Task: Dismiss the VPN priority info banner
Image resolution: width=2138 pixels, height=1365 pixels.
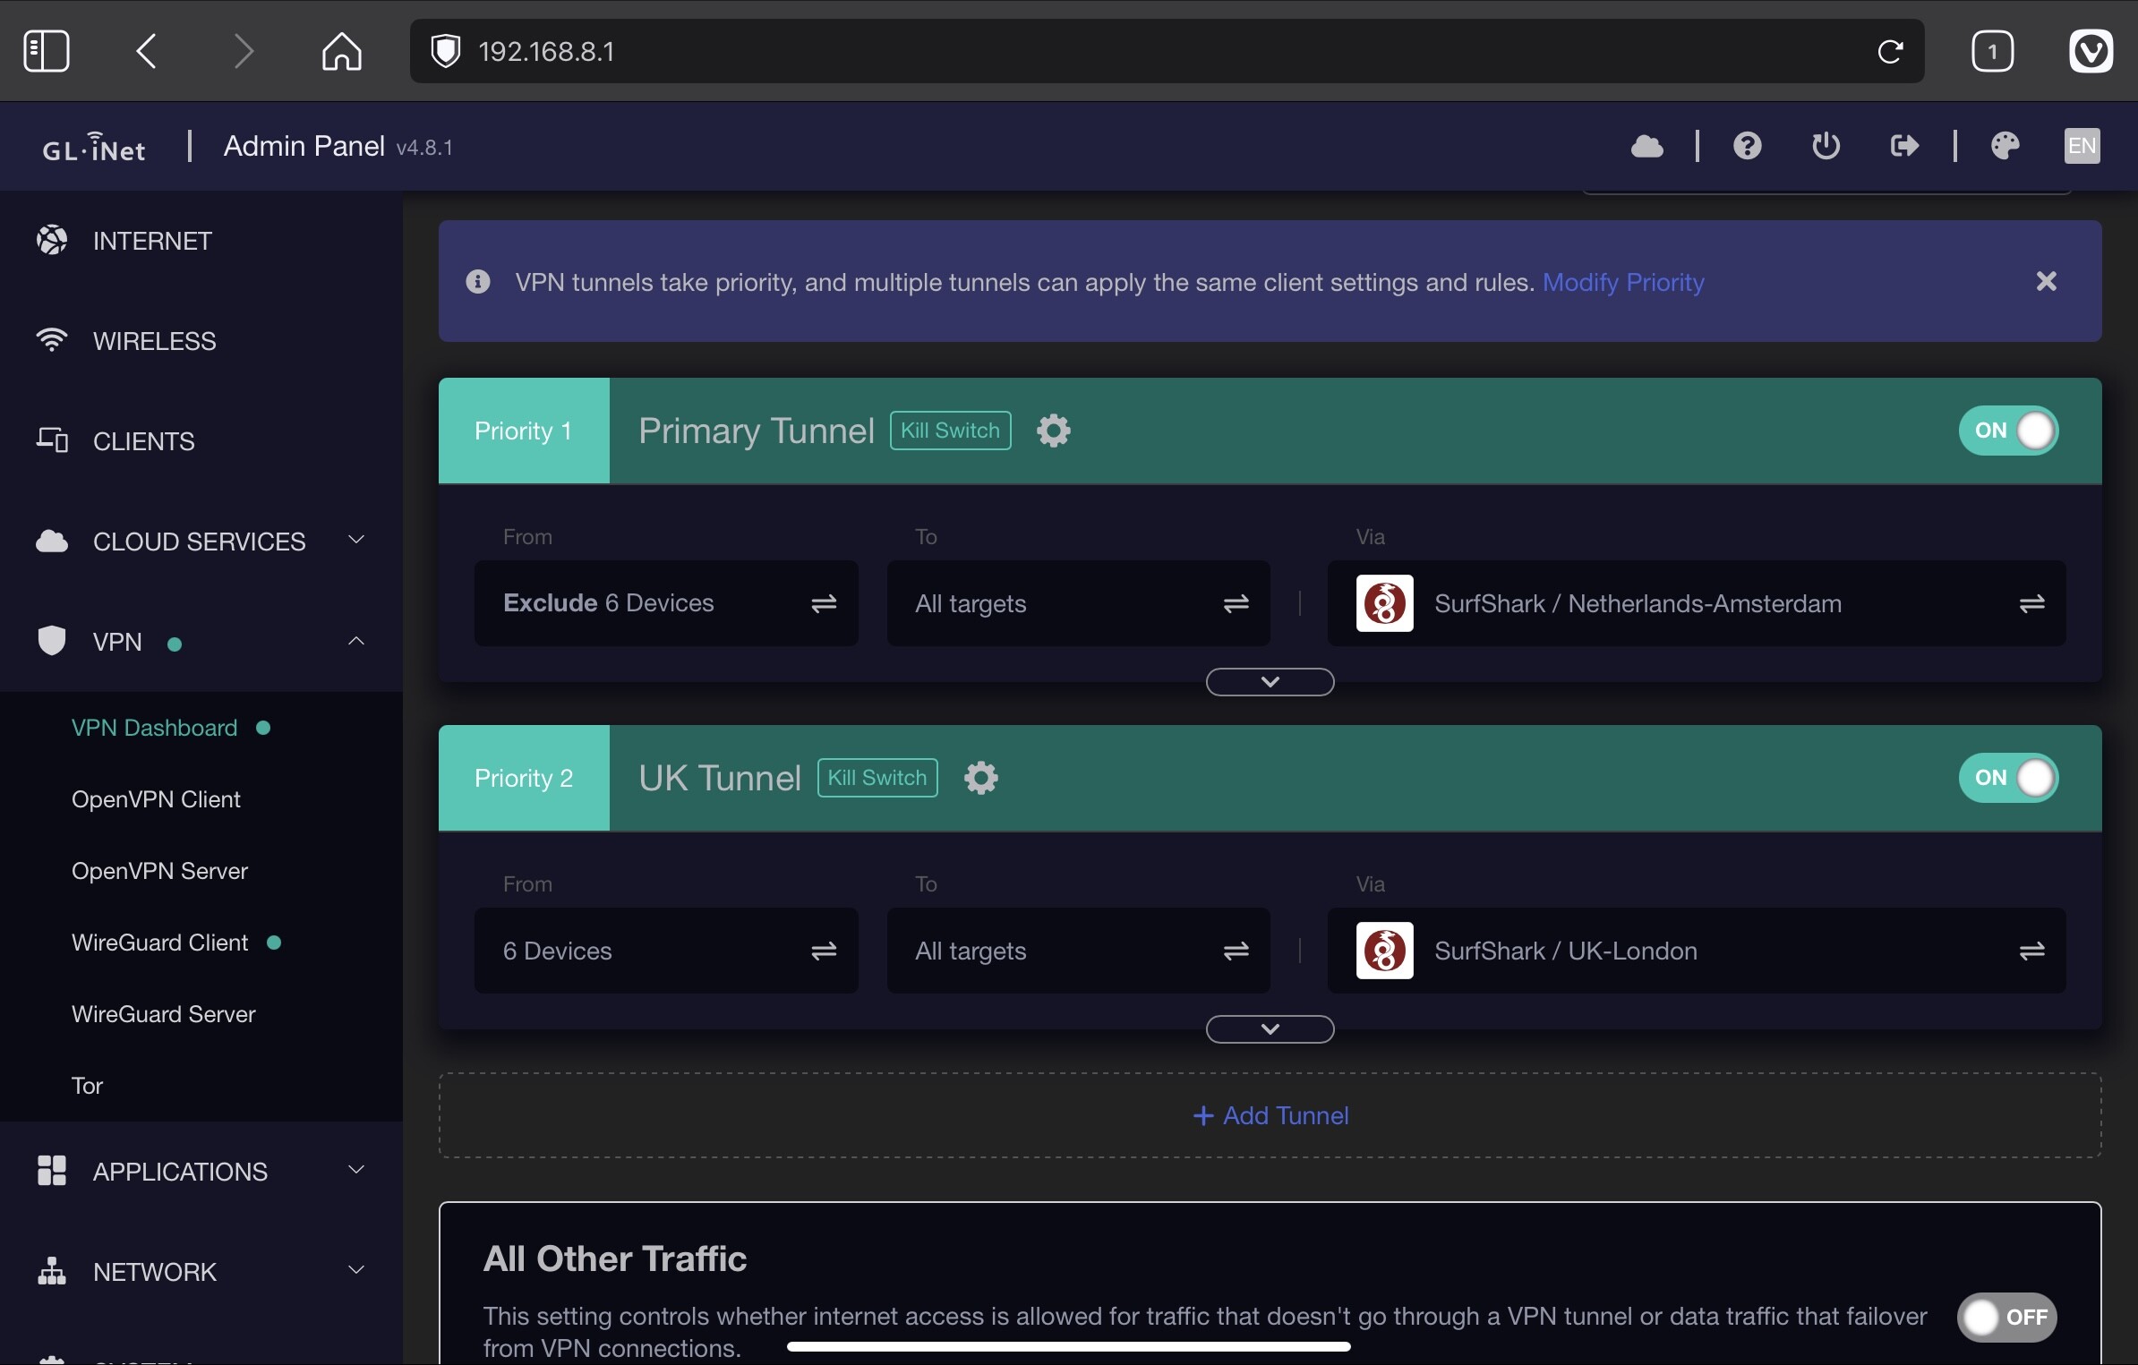Action: 2046,282
